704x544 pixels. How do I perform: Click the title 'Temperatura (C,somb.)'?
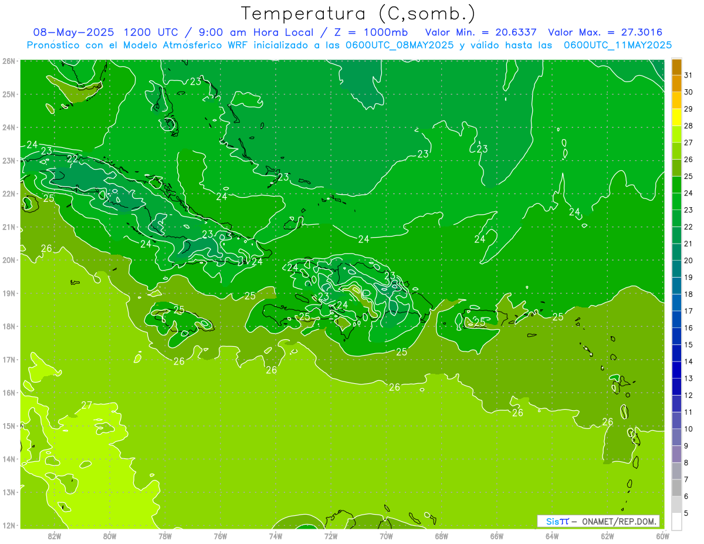358,13
